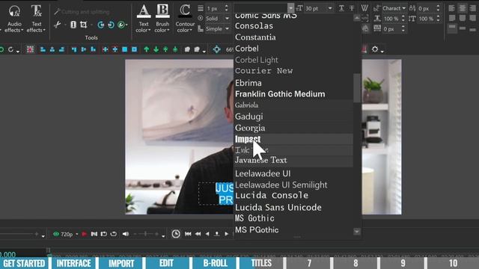This screenshot has width=479, height=269.
Task: Center align the text
Action: (x=463, y=8)
